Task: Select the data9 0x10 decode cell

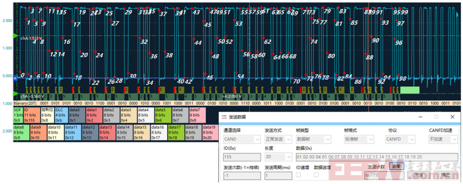Action: 39,133
